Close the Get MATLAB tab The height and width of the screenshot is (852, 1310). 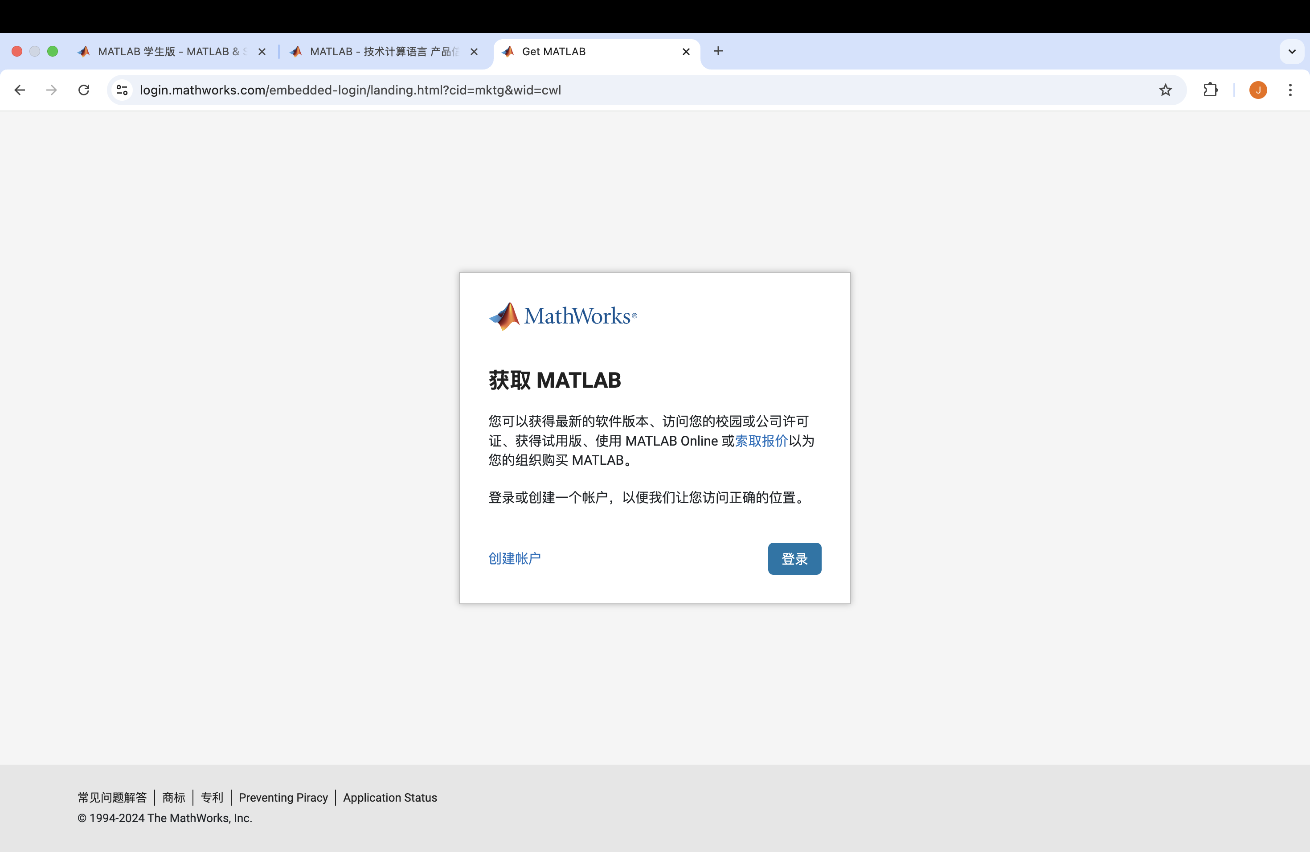click(x=686, y=51)
